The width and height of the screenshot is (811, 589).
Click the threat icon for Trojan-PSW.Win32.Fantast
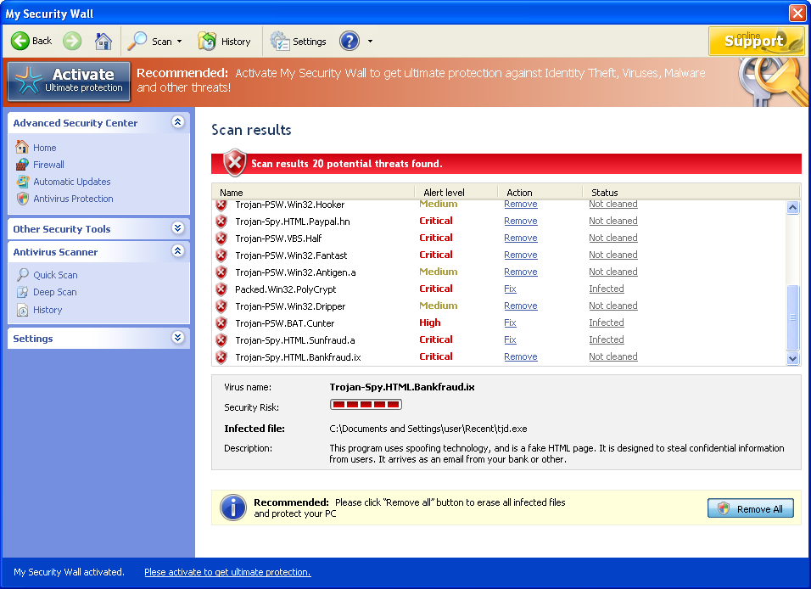pyautogui.click(x=221, y=255)
